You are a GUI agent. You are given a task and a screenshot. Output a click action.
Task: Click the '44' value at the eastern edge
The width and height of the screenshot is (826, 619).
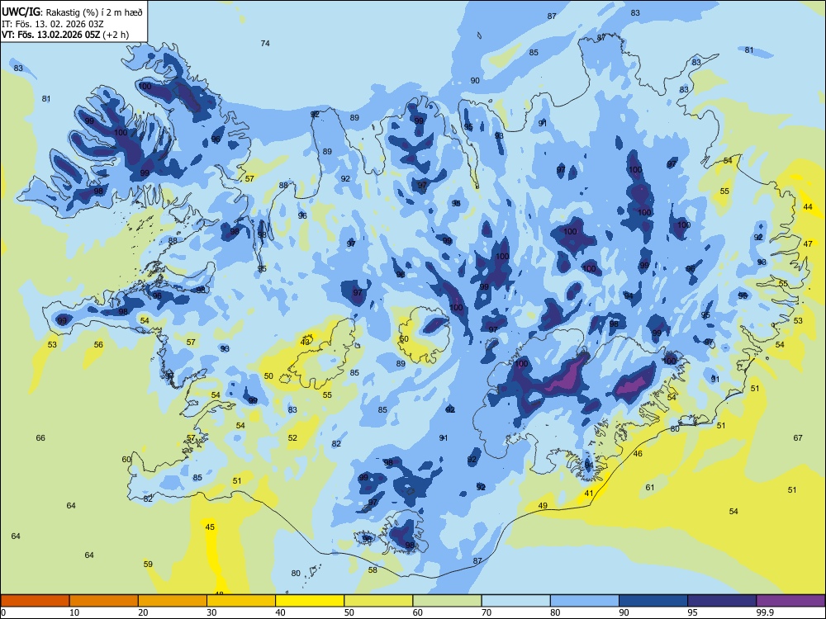808,207
